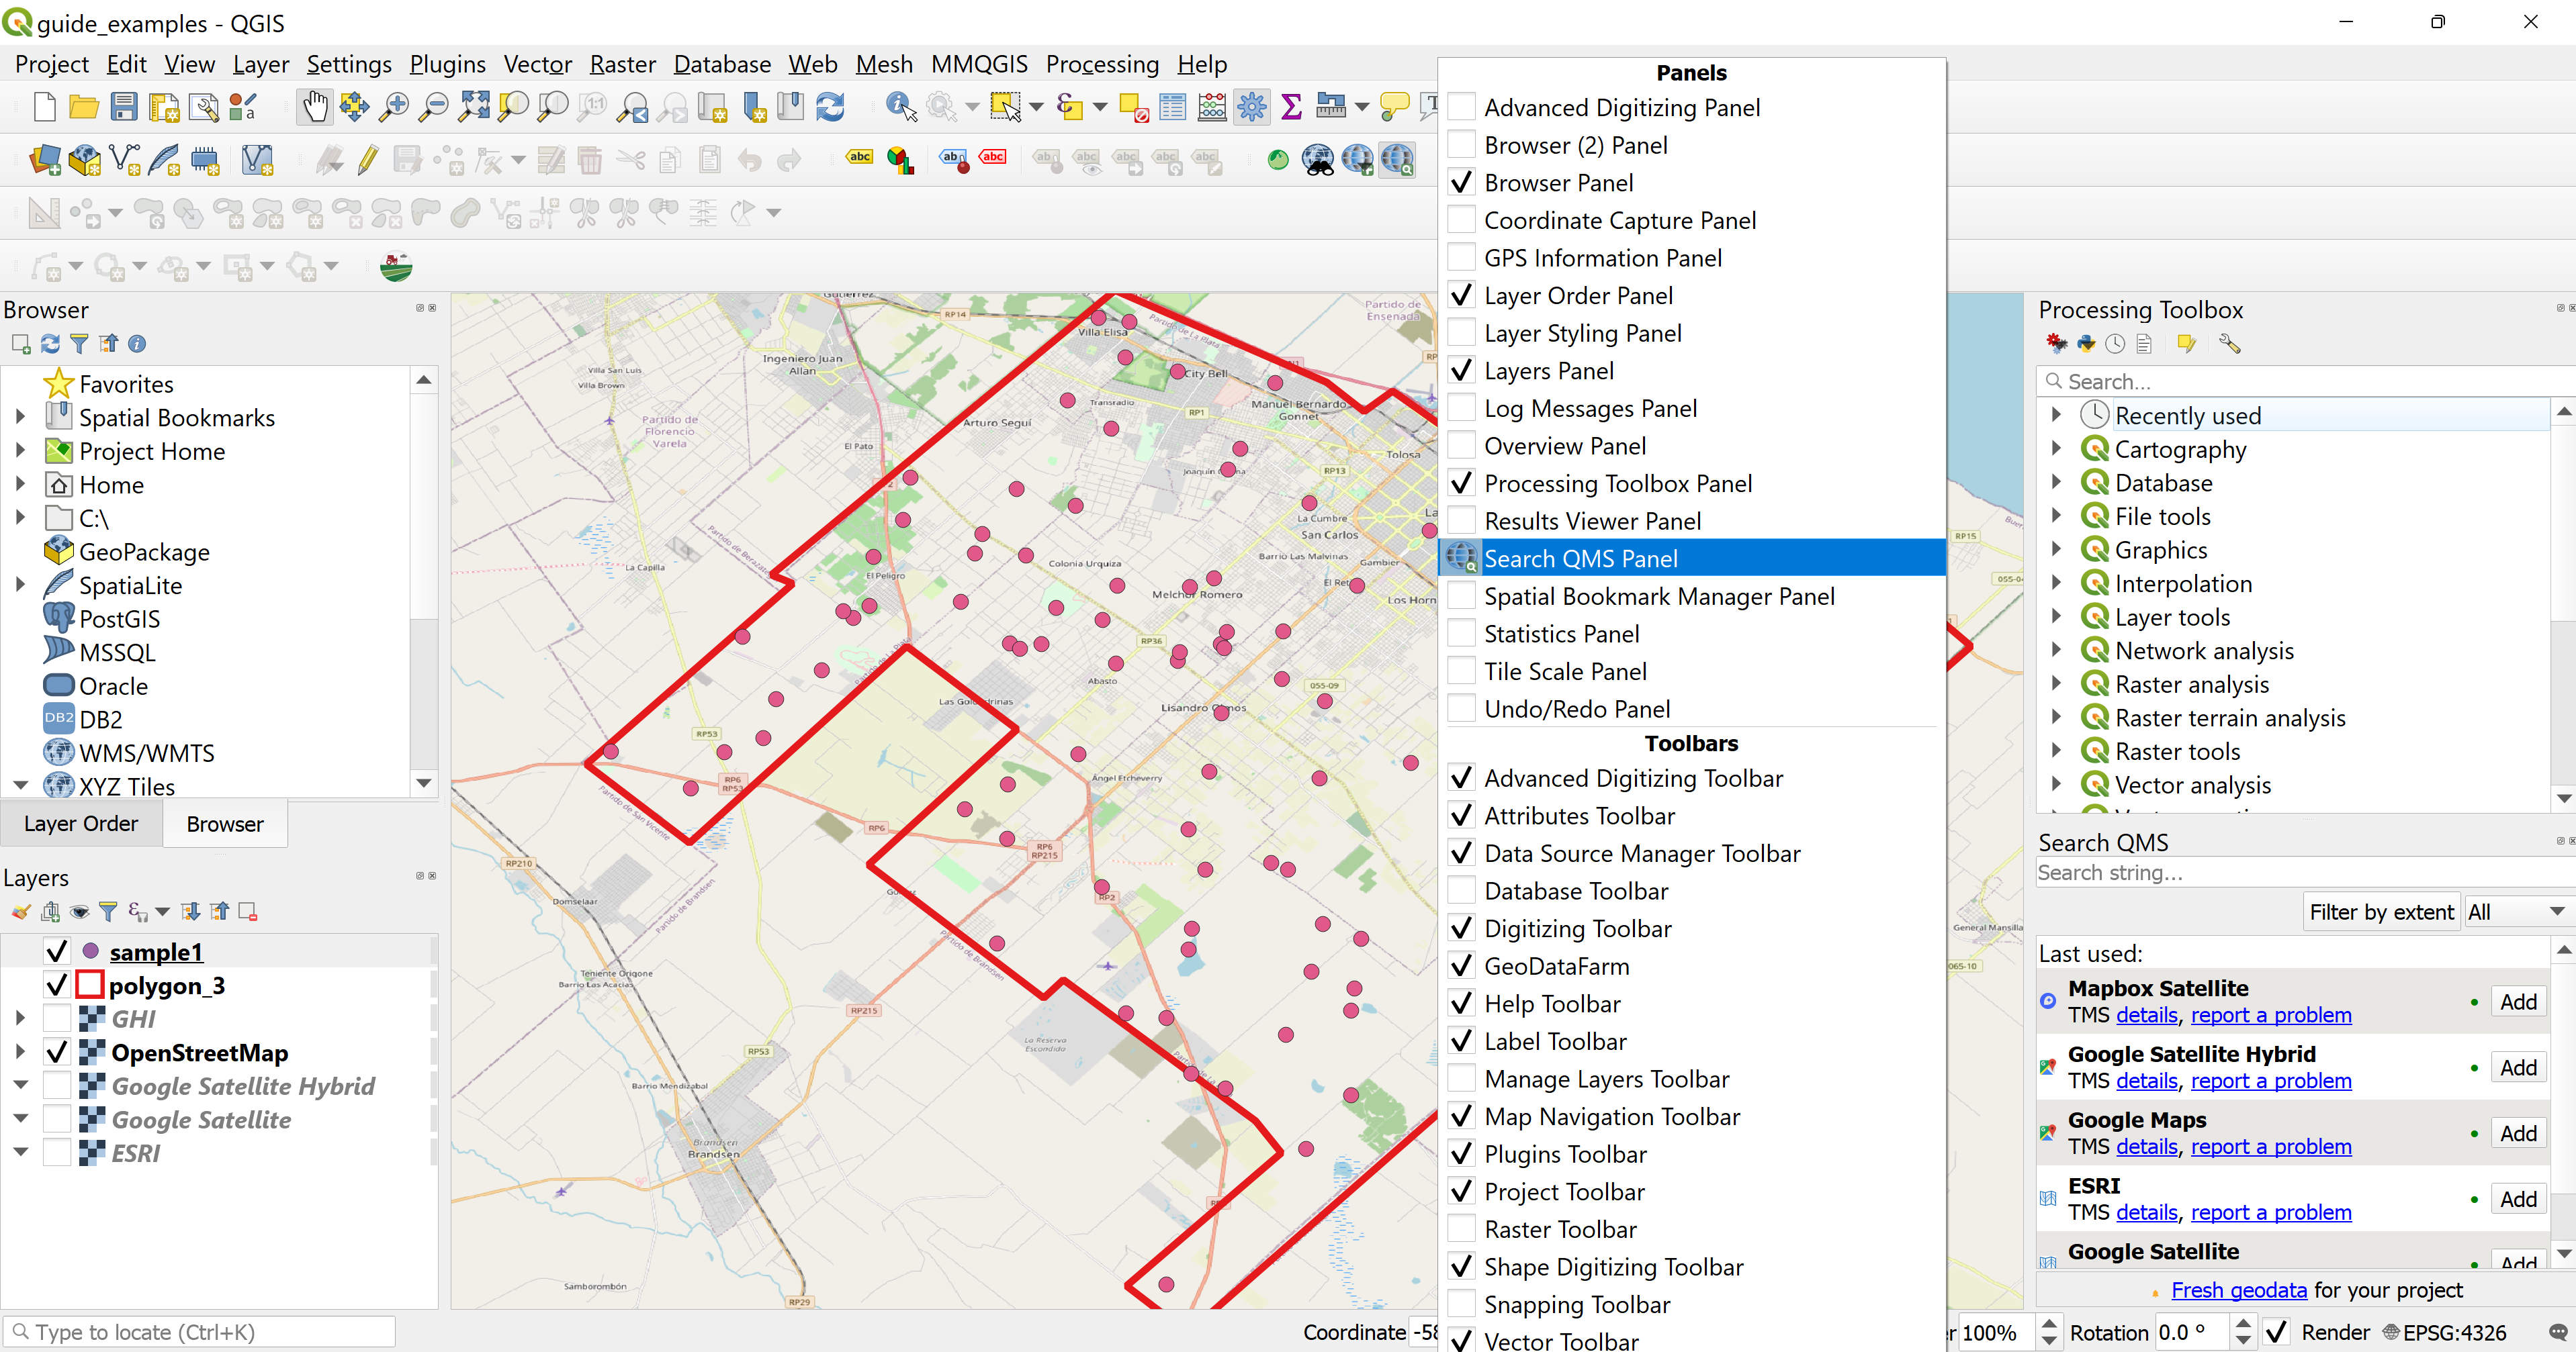Click the Toggle Editing pencil icon
Image resolution: width=2576 pixels, height=1352 pixels.
point(367,160)
